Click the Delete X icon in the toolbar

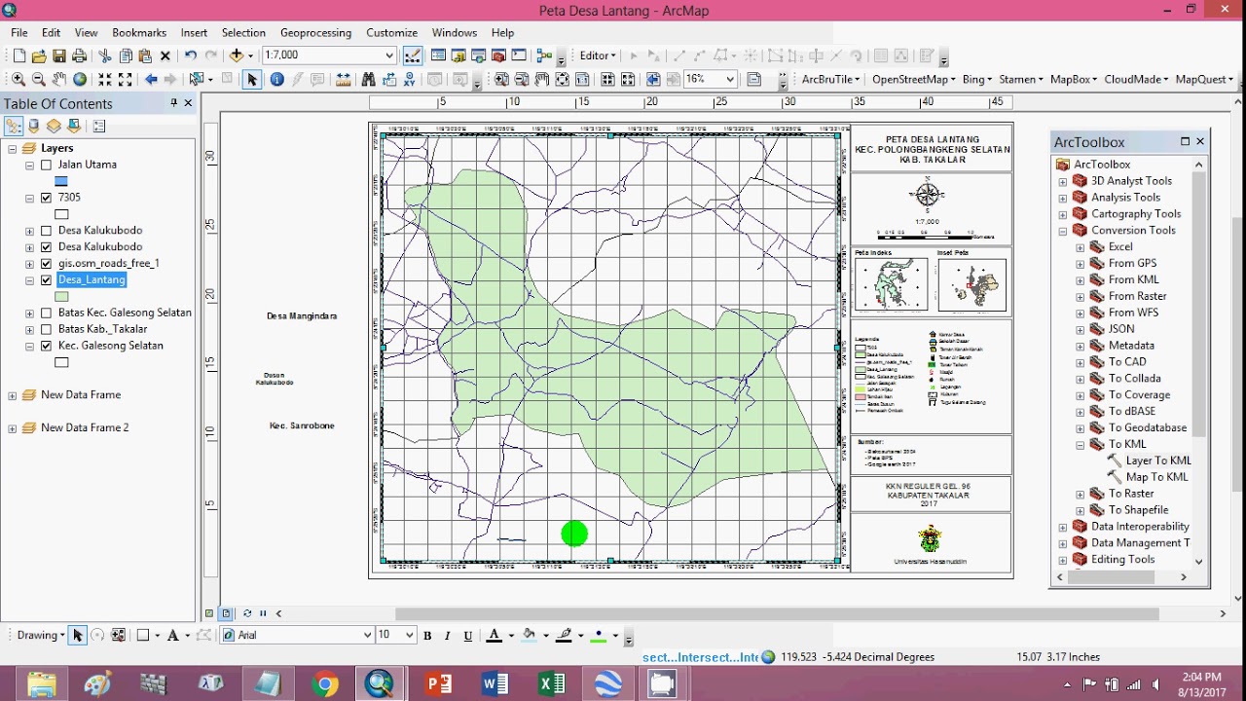(165, 55)
